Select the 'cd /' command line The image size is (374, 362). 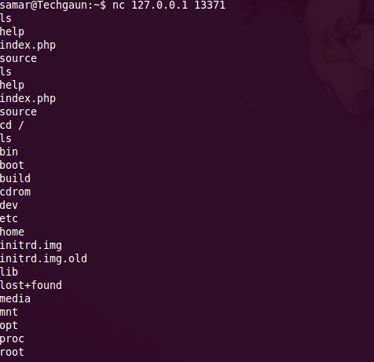coord(12,125)
